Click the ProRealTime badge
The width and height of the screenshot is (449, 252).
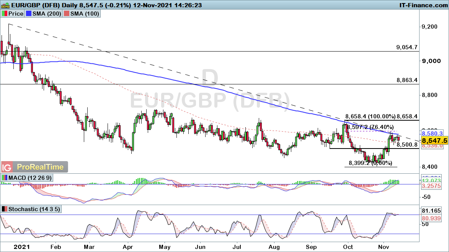coord(40,167)
